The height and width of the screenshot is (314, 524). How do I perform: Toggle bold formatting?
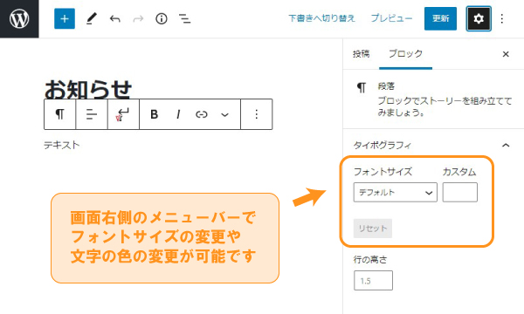(154, 114)
